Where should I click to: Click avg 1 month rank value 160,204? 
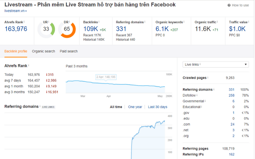34,86
